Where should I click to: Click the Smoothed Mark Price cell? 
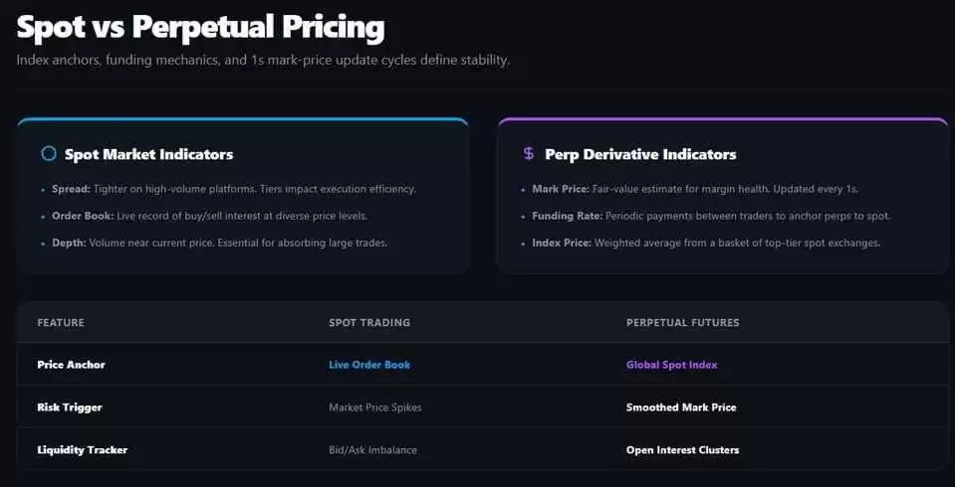point(681,407)
